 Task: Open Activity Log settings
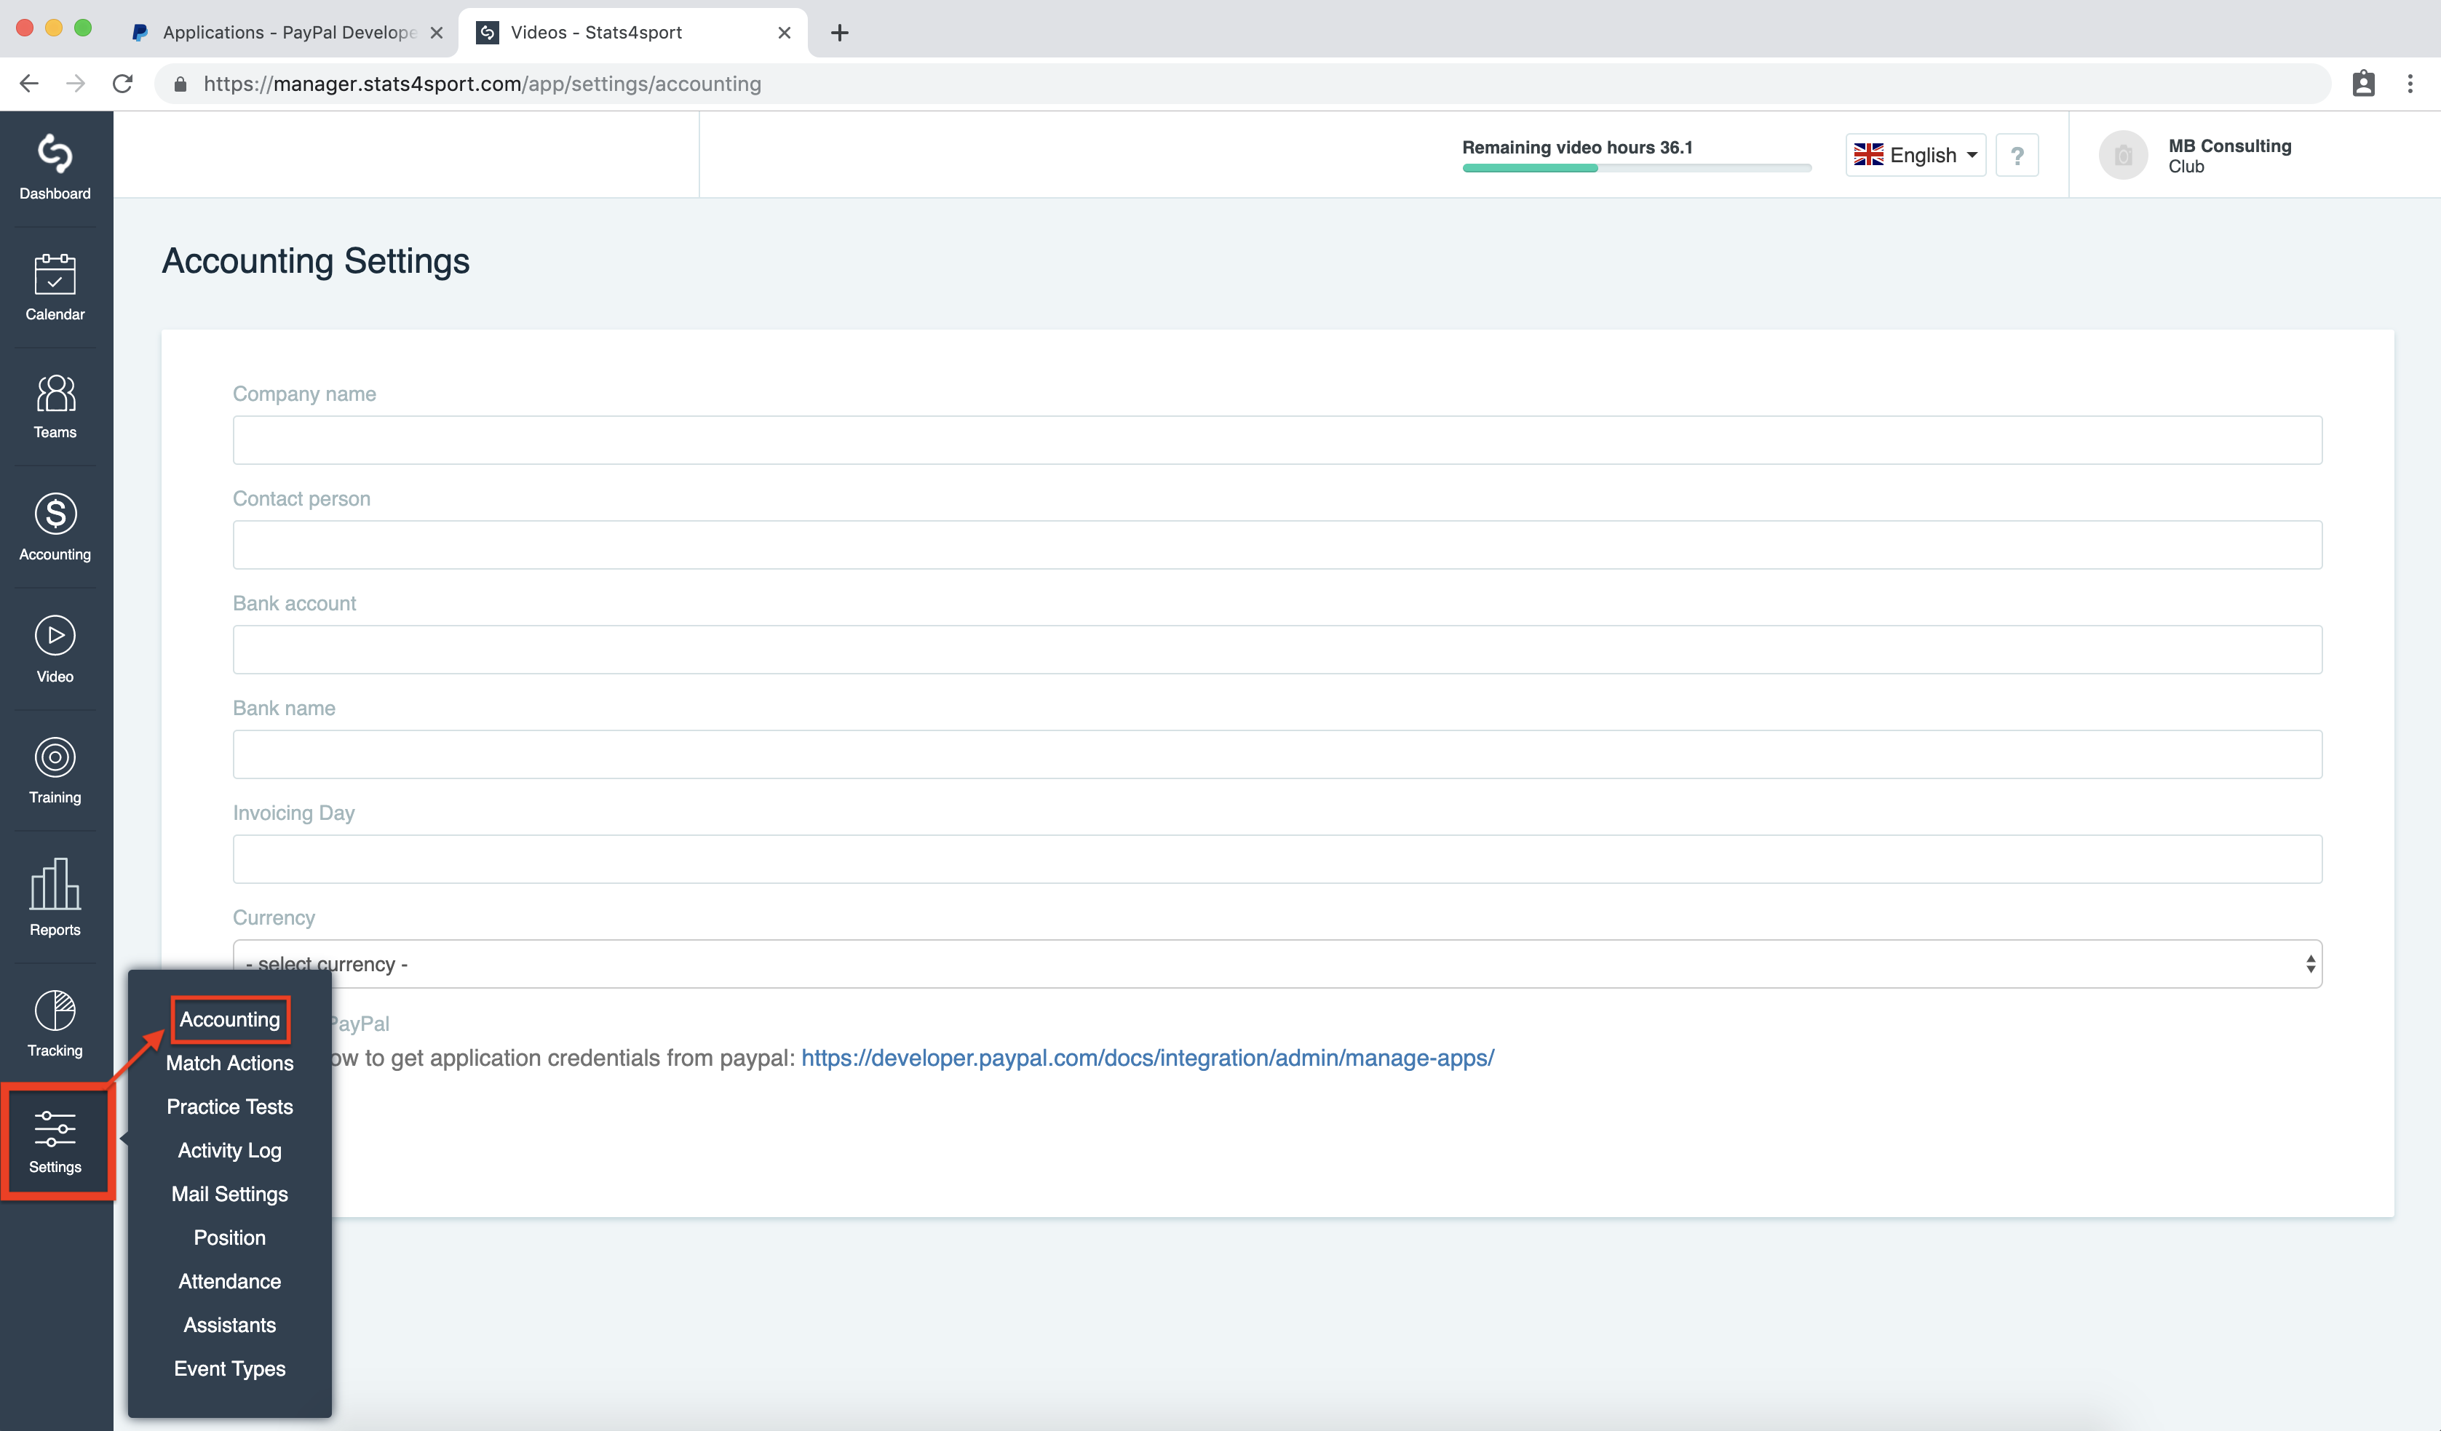[x=229, y=1150]
